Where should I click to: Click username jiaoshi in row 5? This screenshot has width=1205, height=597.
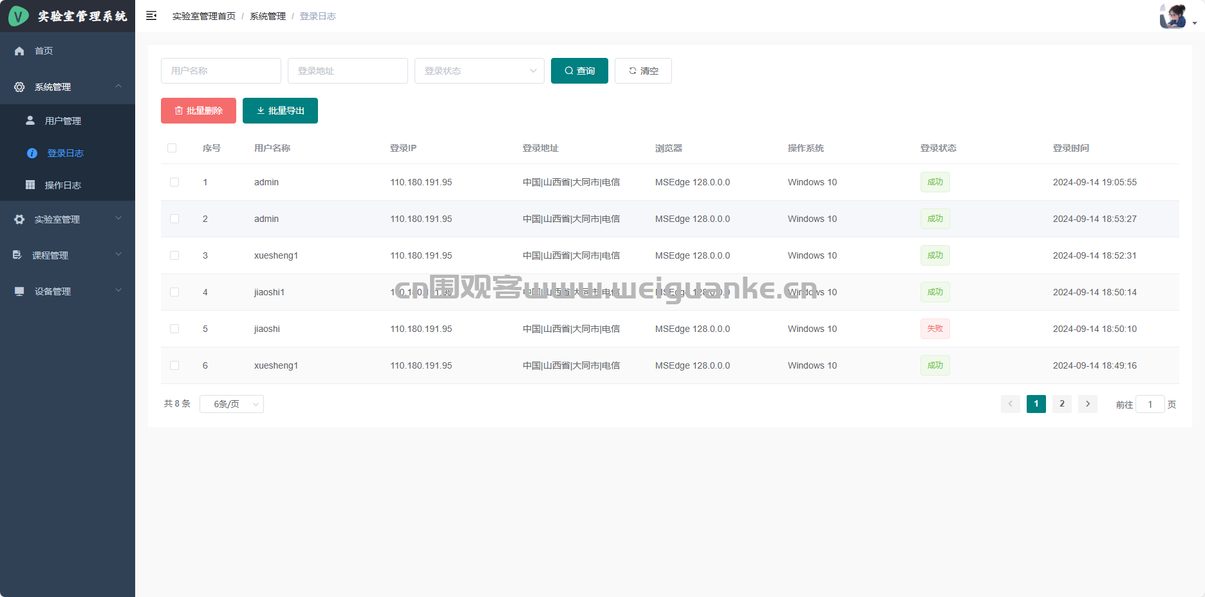(266, 329)
